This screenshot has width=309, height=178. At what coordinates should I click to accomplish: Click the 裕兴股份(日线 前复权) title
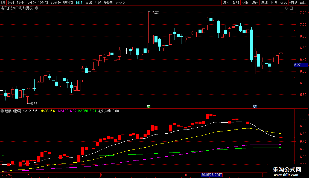(x=17, y=8)
